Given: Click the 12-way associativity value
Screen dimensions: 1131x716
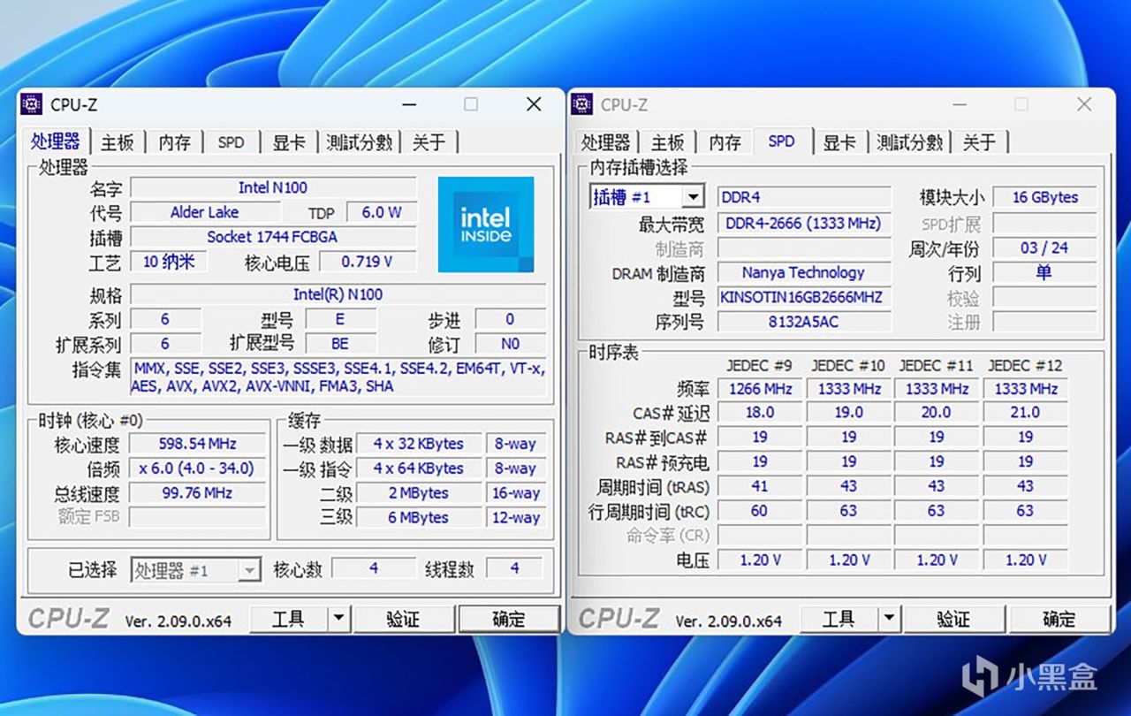Looking at the screenshot, I should 516,518.
